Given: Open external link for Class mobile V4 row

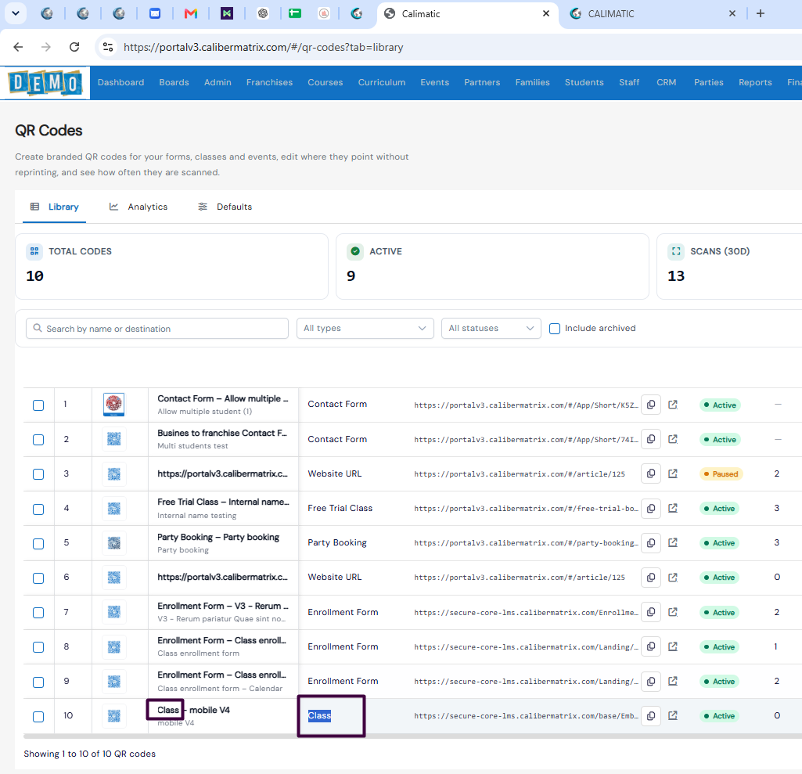Looking at the screenshot, I should [x=673, y=715].
